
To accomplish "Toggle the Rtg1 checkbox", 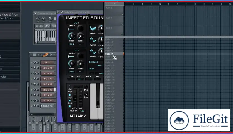I will coord(70,95).
